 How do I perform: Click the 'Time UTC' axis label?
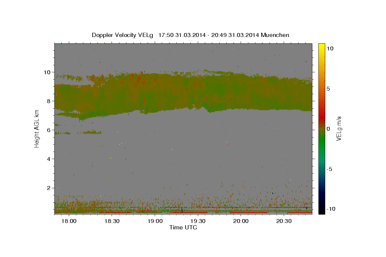click(183, 227)
